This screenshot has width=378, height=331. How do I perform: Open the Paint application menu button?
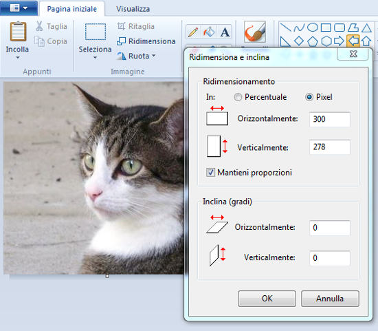tap(19, 8)
